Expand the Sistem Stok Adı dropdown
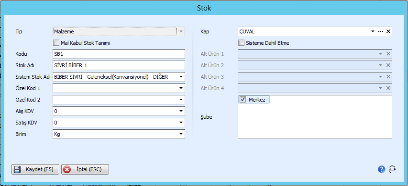This screenshot has height=186, width=408. [x=181, y=77]
